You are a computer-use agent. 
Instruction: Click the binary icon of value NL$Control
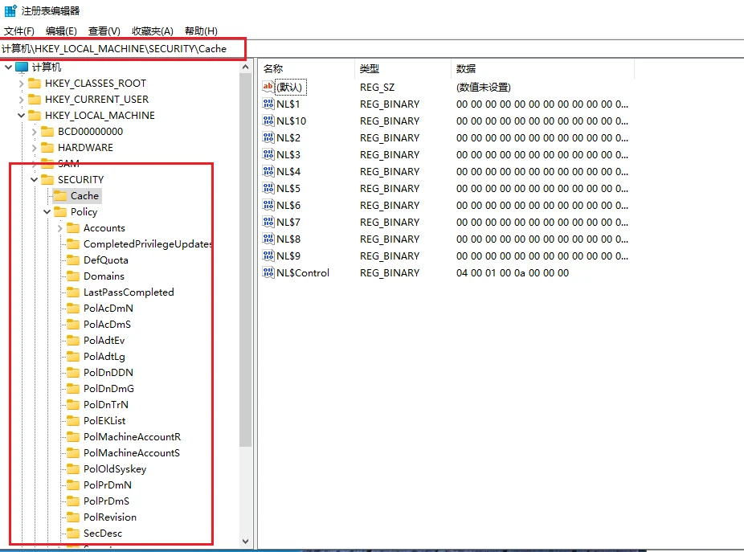click(x=268, y=273)
